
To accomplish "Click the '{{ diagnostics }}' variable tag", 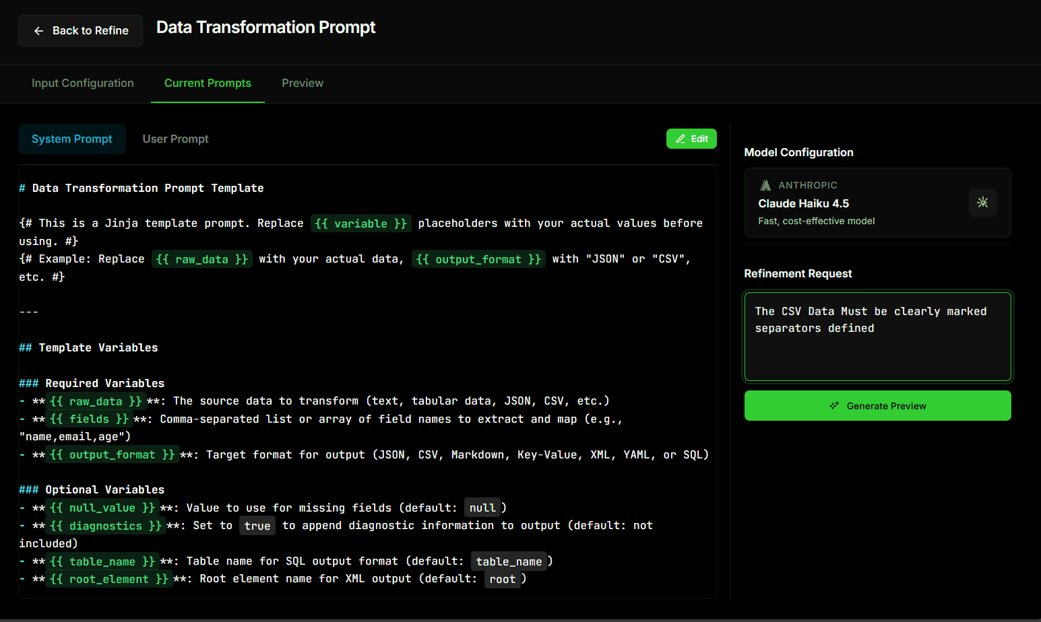I will pos(106,526).
